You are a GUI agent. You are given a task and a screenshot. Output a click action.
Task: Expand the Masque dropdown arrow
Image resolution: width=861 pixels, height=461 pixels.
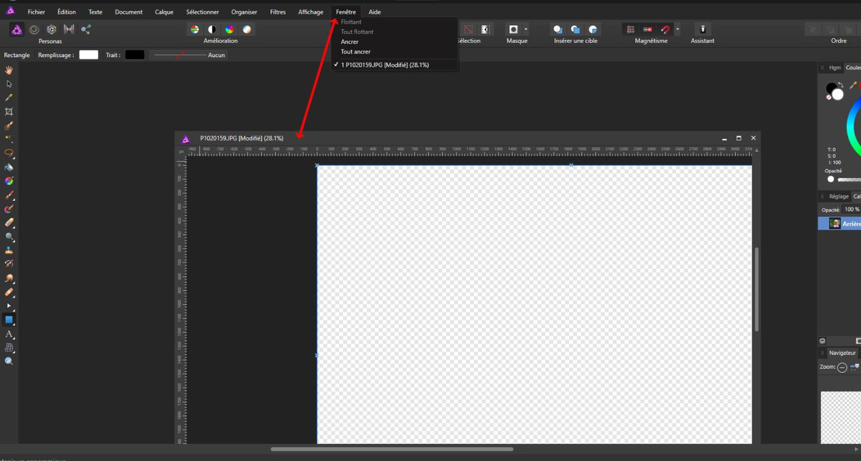(x=526, y=30)
